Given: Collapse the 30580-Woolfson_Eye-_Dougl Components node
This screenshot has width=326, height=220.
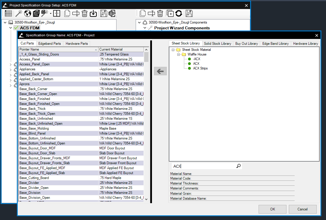Looking at the screenshot, I should coord(139,22).
